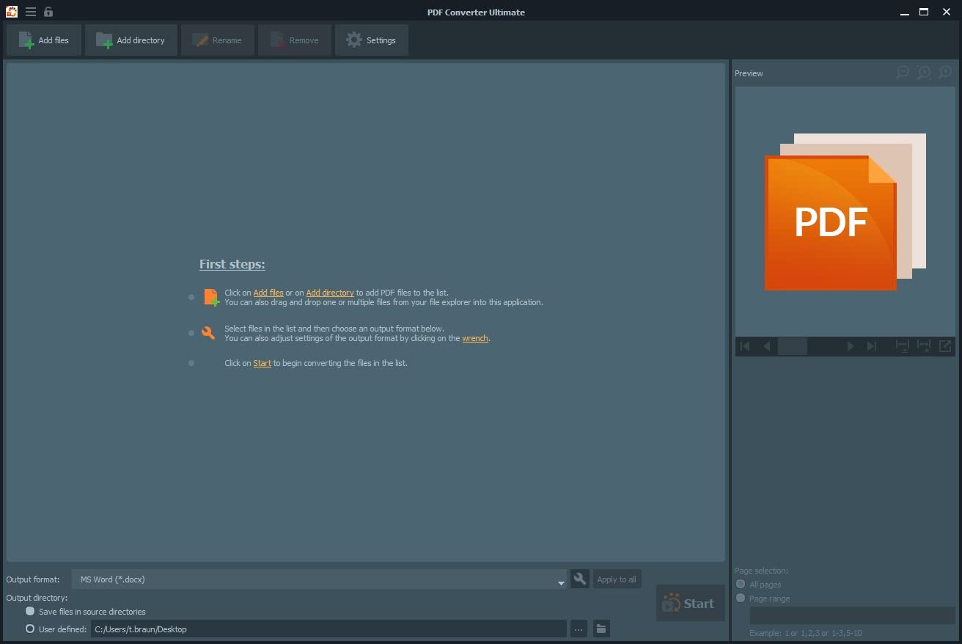Click the Add directory toolbar button
Screen dimensions: 962x644
click(131, 40)
